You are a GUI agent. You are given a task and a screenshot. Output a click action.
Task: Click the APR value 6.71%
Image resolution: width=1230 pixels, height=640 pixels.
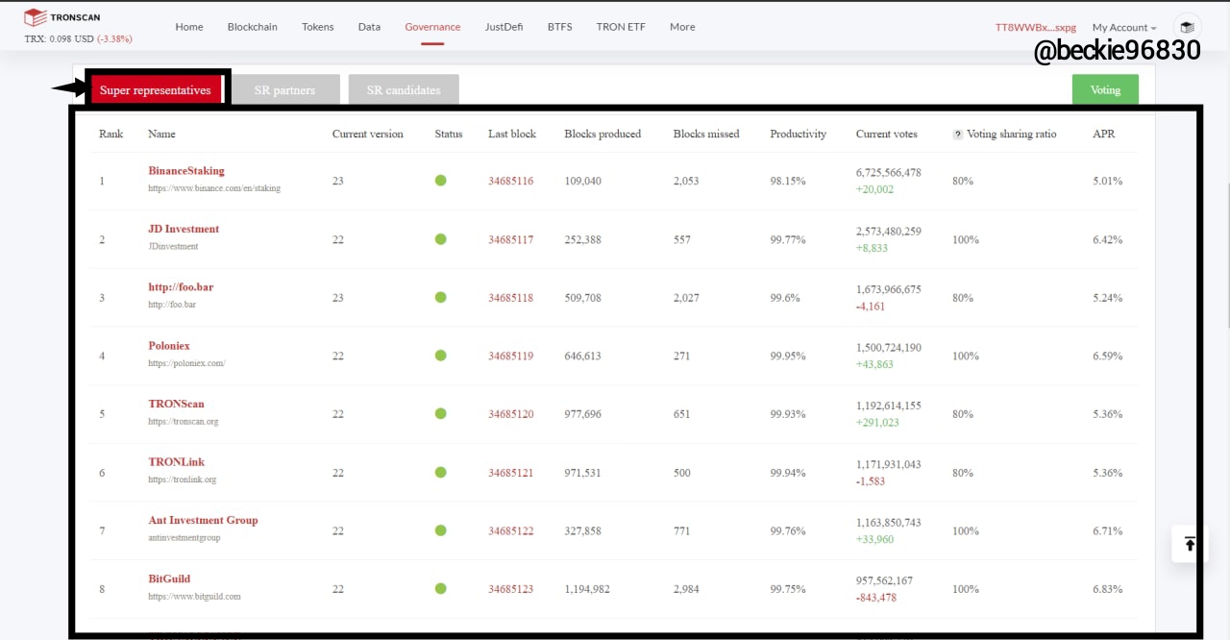coord(1107,530)
